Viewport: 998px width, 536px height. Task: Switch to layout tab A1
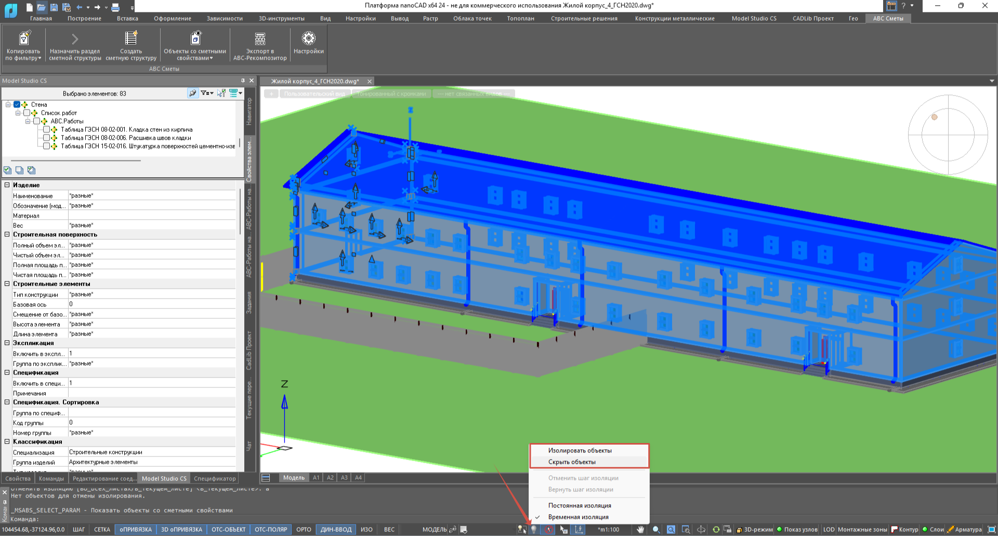316,478
